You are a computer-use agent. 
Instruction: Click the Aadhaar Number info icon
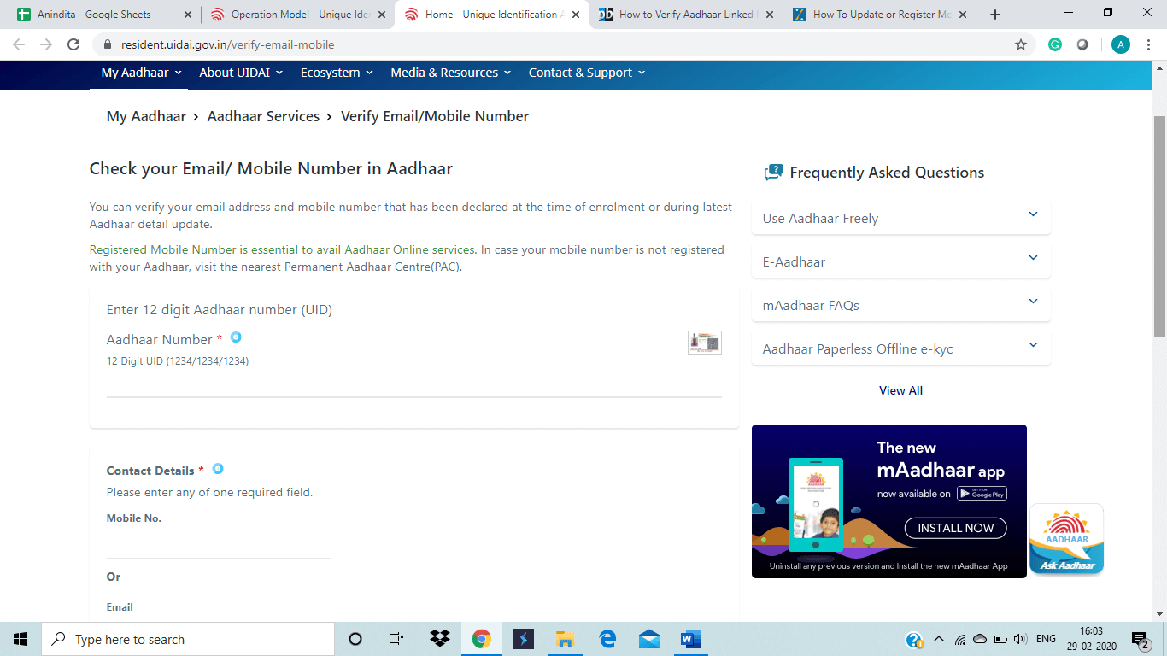236,337
